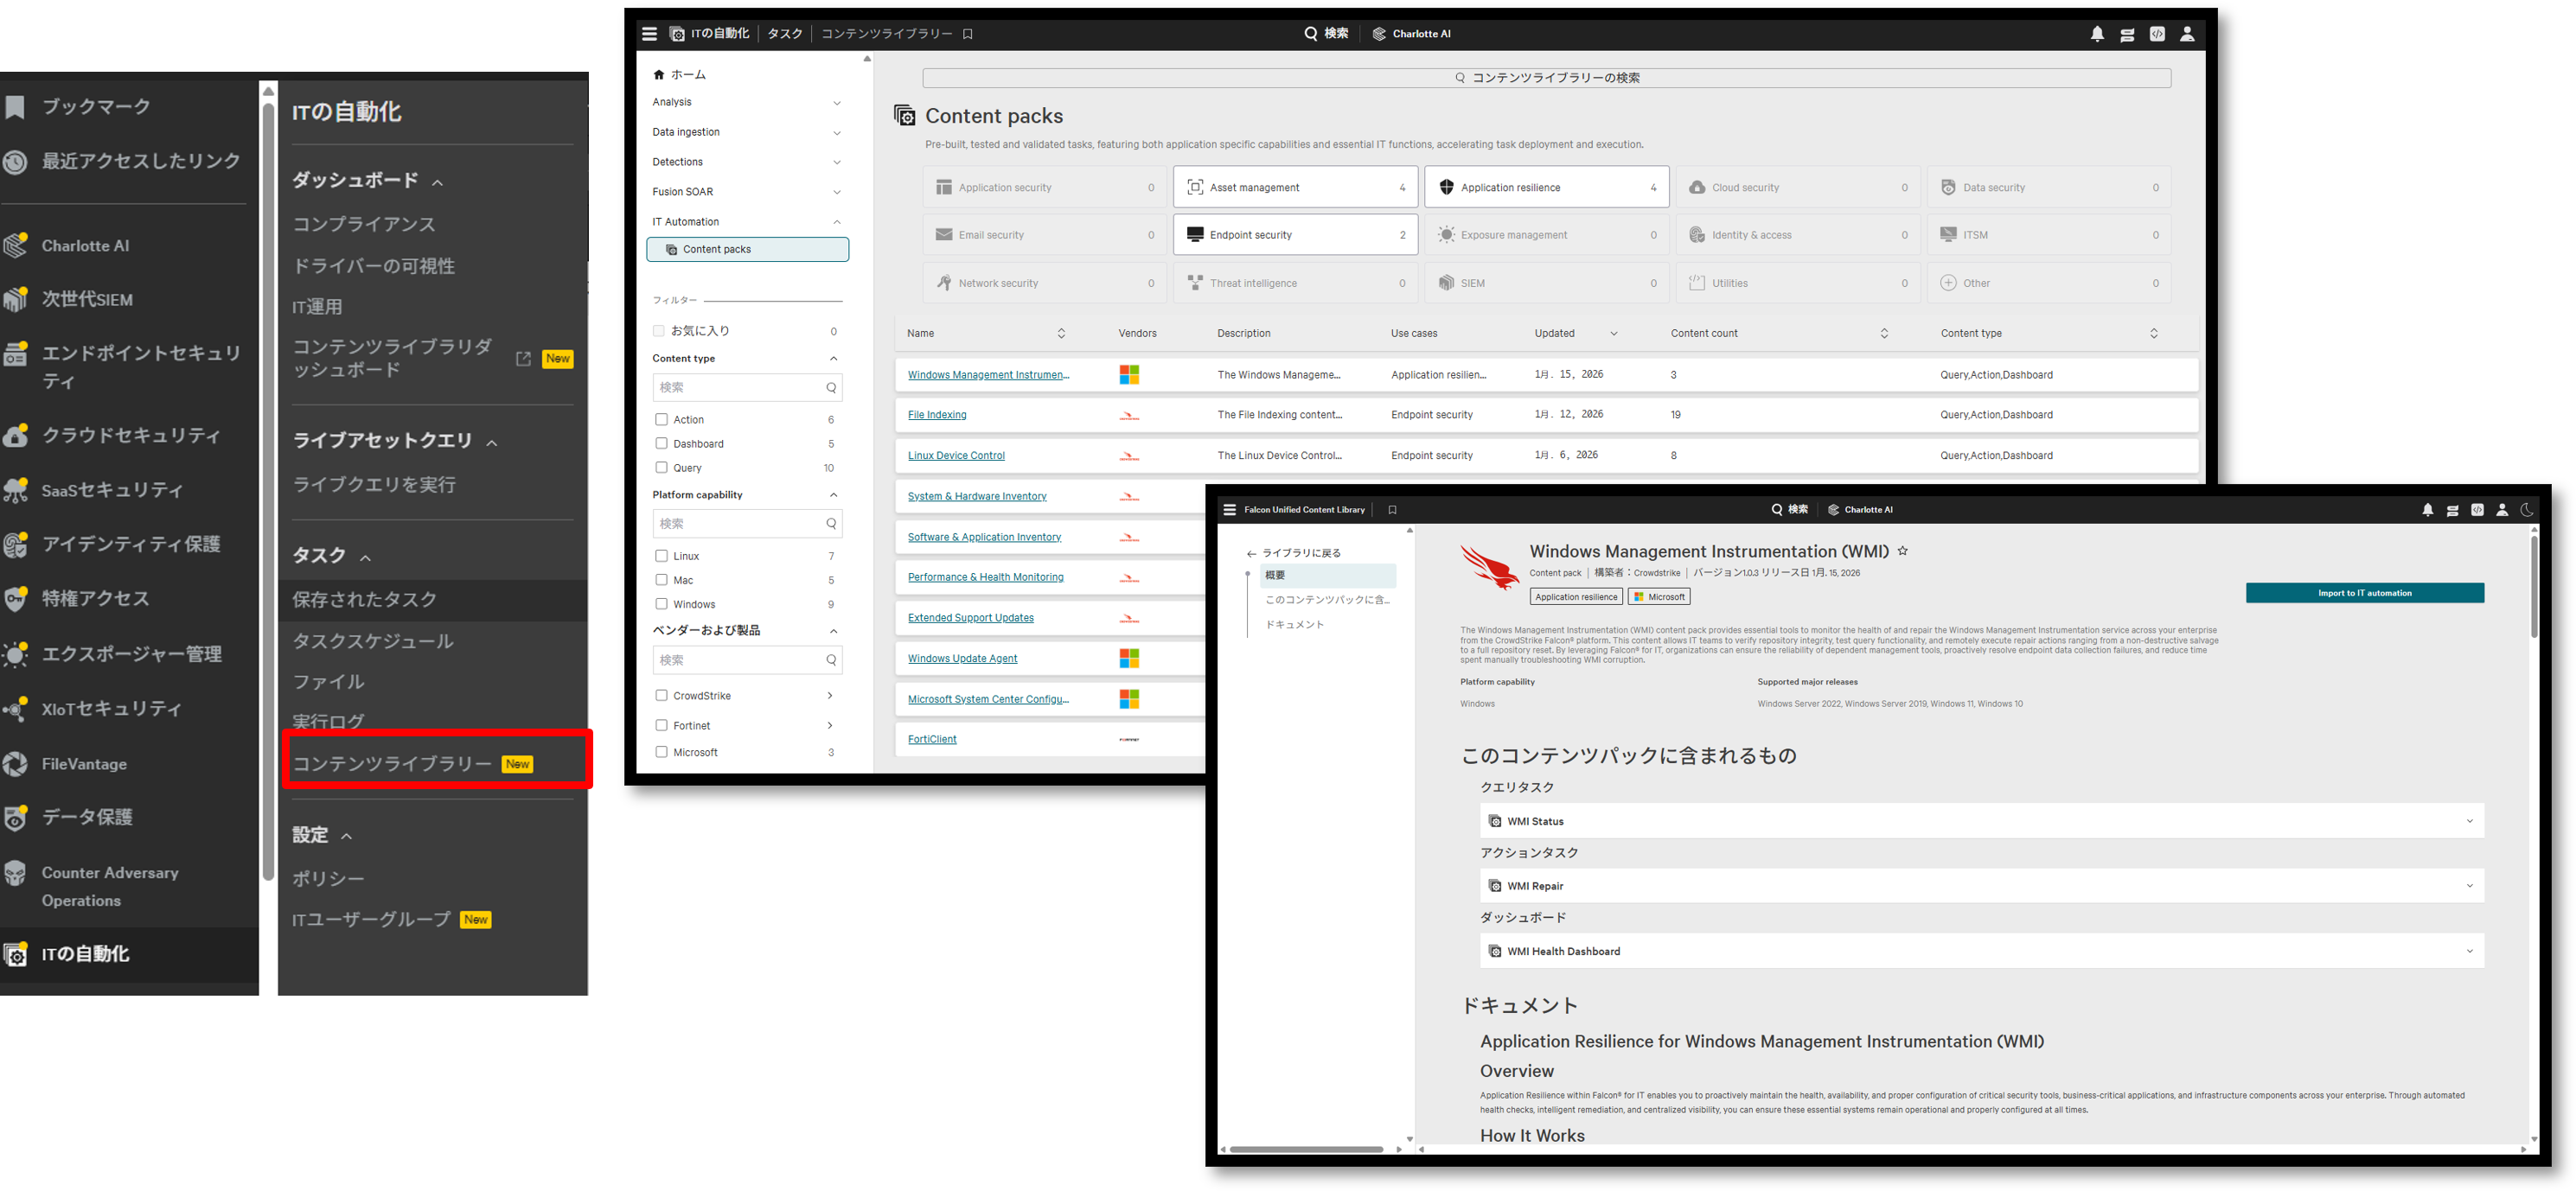Open FileVantage from the sidebar icon

point(16,763)
